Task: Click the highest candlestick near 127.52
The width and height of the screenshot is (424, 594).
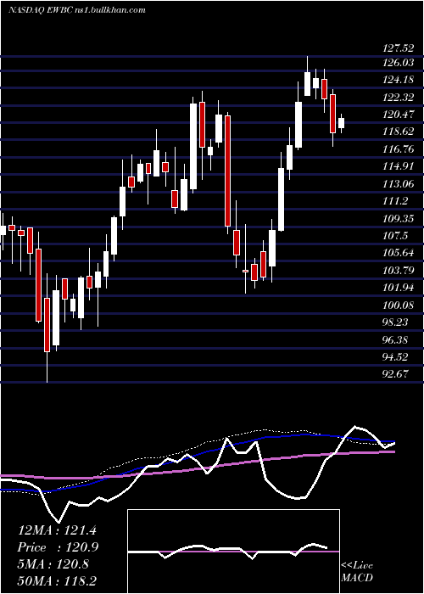Action: point(307,76)
